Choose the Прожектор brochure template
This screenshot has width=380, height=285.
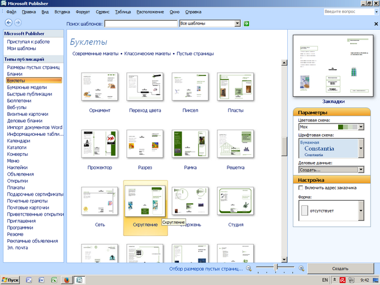[x=99, y=144]
